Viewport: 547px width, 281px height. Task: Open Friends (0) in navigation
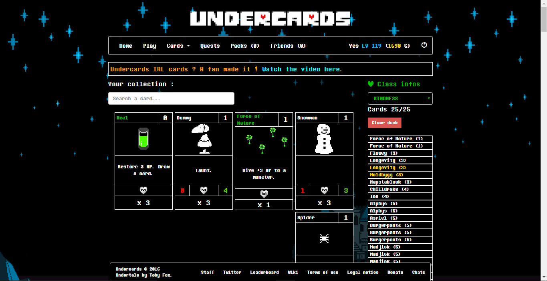(x=288, y=46)
